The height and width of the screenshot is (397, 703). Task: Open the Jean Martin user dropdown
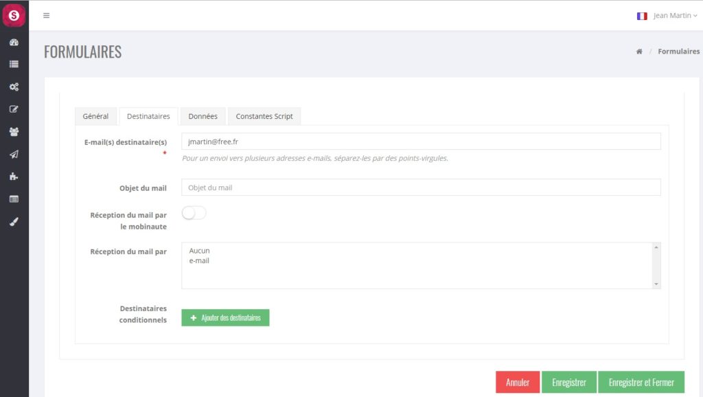click(x=676, y=15)
